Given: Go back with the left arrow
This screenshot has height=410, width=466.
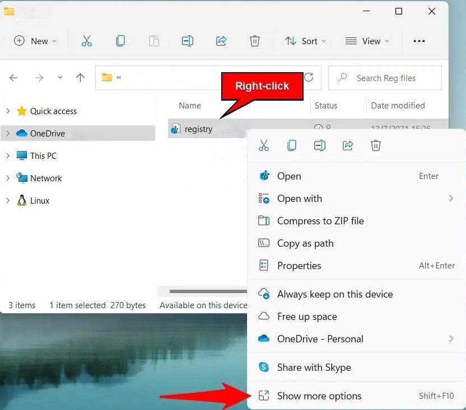Looking at the screenshot, I should coord(13,78).
